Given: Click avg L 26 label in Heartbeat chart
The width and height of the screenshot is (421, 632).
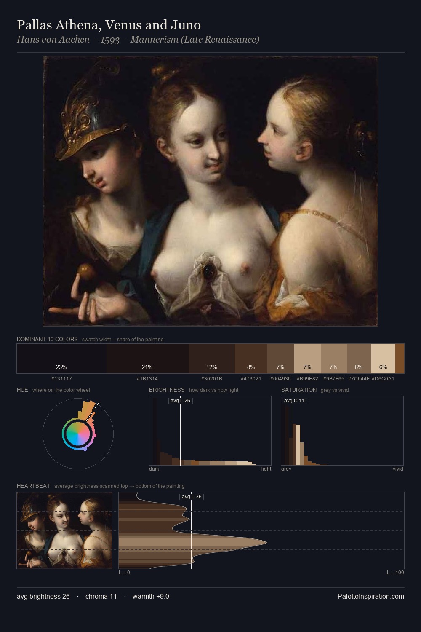Looking at the screenshot, I should pyautogui.click(x=192, y=497).
